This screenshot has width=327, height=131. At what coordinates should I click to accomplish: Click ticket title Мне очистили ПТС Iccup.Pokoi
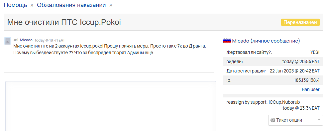(x=64, y=22)
